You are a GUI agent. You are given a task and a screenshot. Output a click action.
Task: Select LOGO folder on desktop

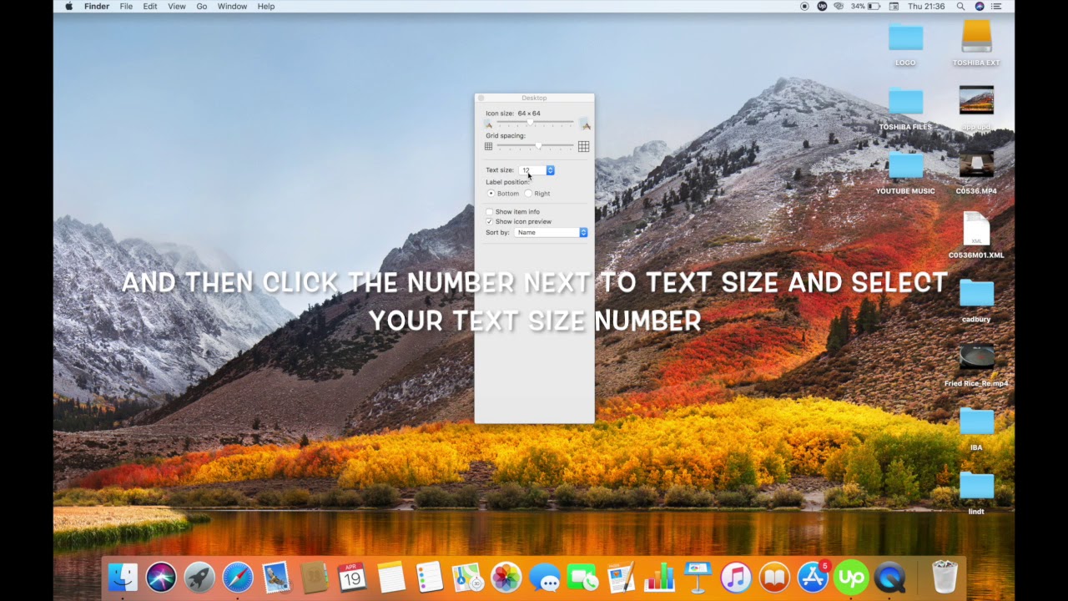pyautogui.click(x=905, y=44)
